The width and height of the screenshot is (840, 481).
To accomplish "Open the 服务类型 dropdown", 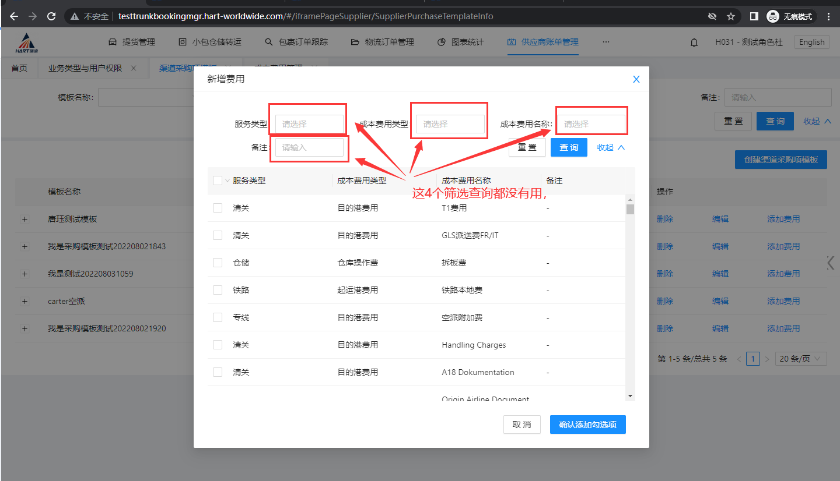I will [309, 124].
